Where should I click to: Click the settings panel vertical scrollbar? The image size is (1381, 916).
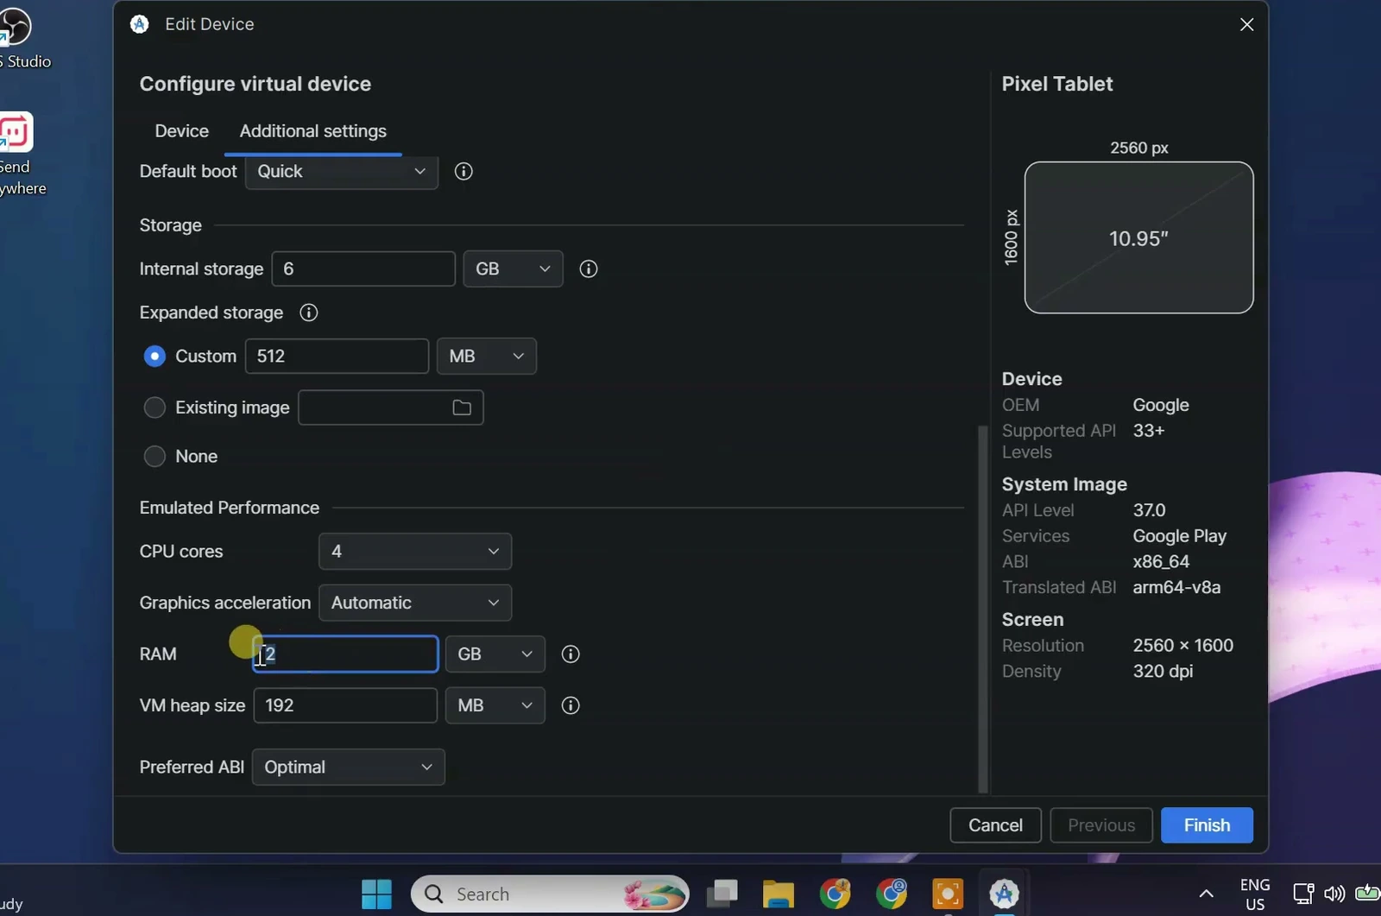pos(982,609)
